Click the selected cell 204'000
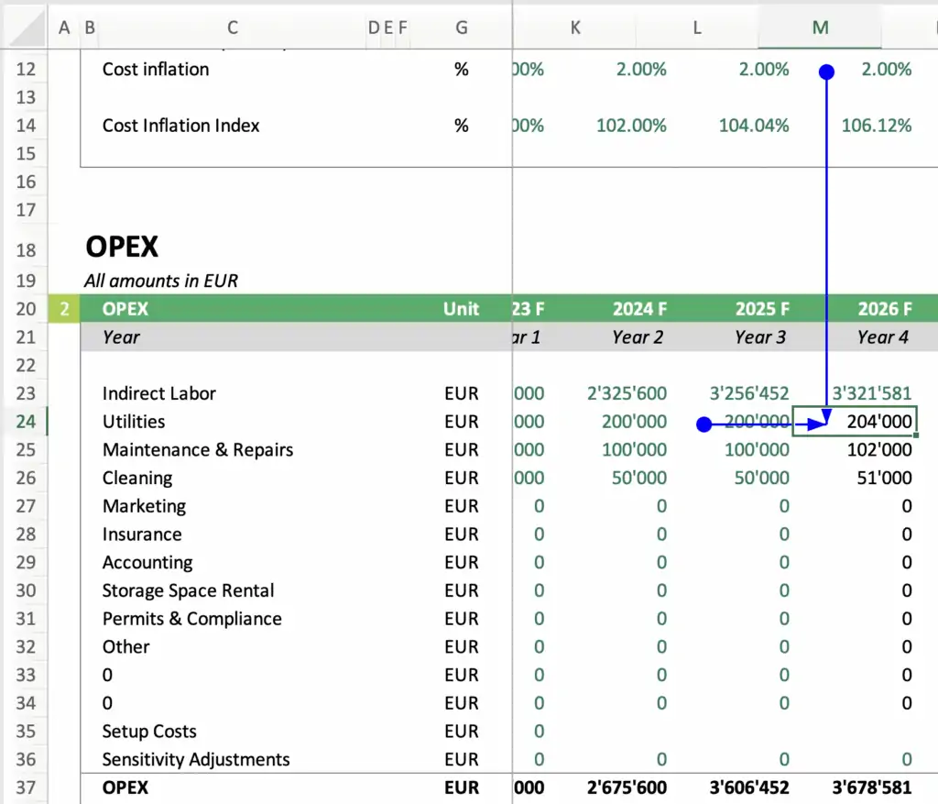The image size is (938, 804). pyautogui.click(x=855, y=422)
